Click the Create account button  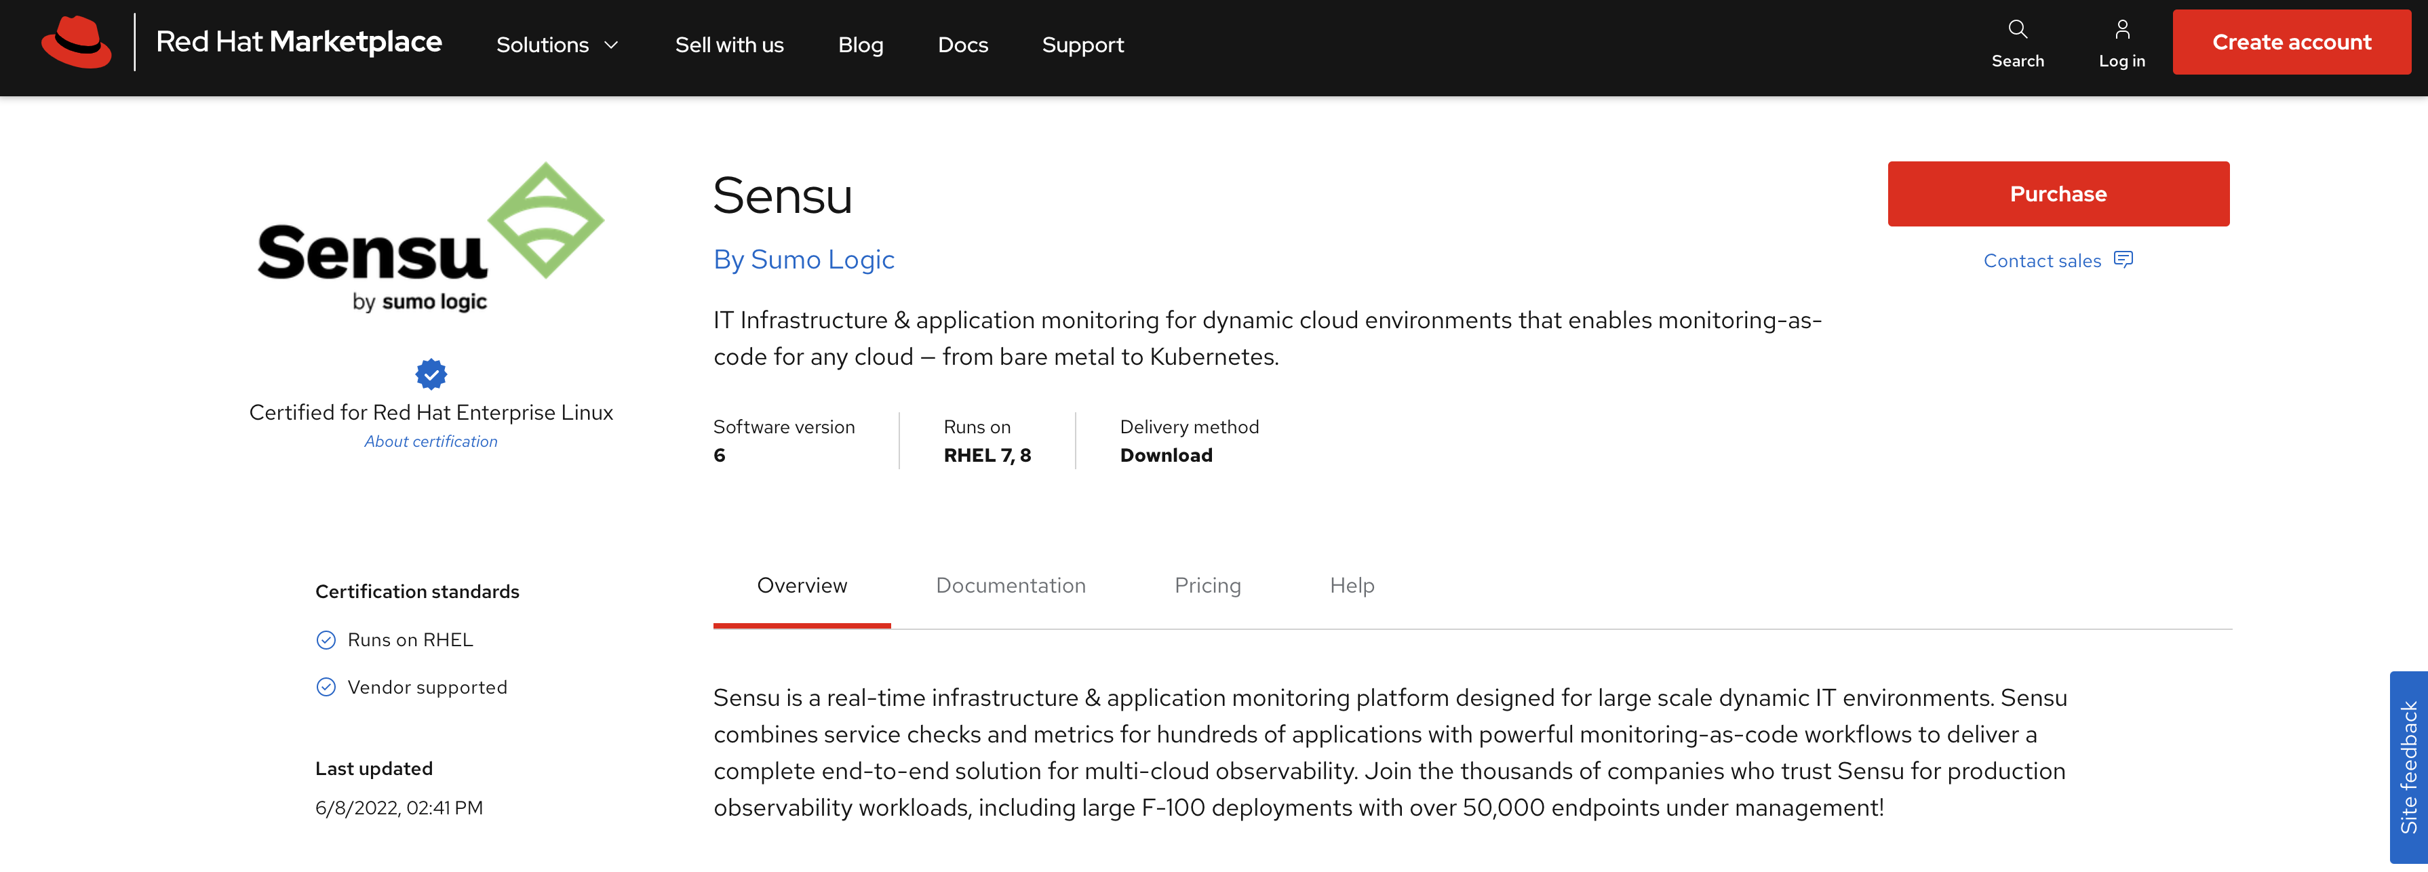coord(2291,43)
